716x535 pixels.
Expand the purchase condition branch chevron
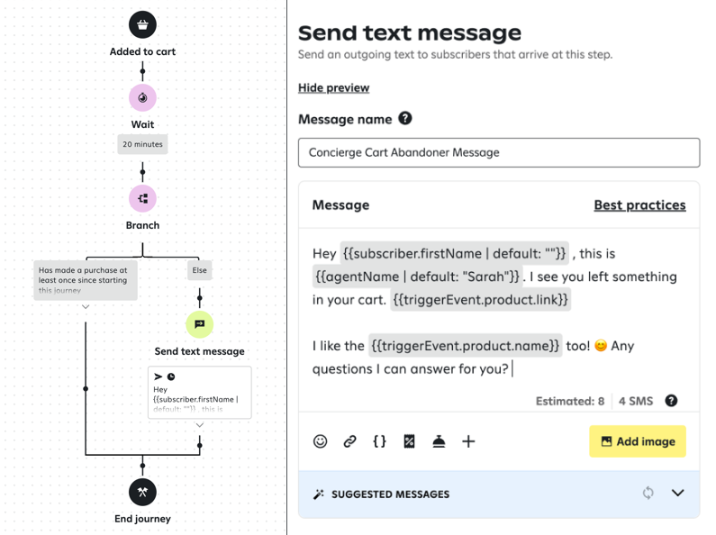86,307
